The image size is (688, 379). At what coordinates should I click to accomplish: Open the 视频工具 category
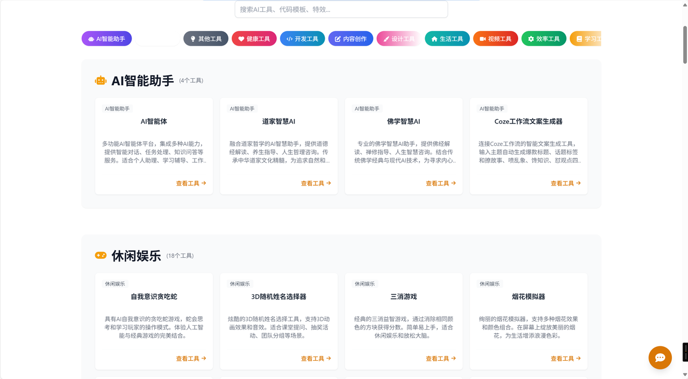tap(496, 39)
